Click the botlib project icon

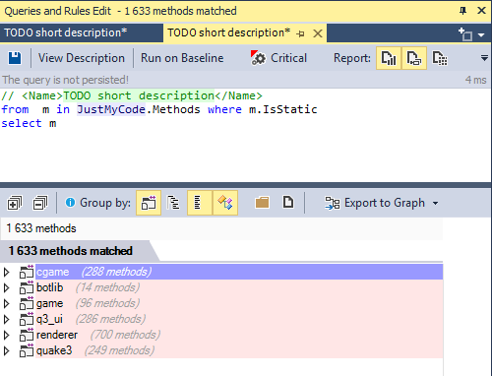(27, 287)
